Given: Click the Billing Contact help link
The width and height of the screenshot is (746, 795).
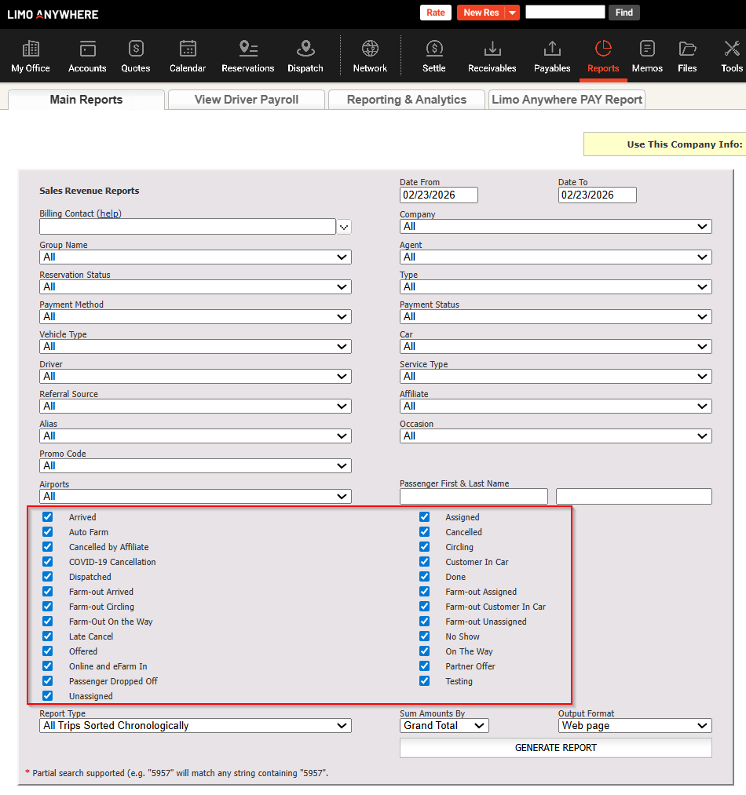Looking at the screenshot, I should (x=110, y=213).
